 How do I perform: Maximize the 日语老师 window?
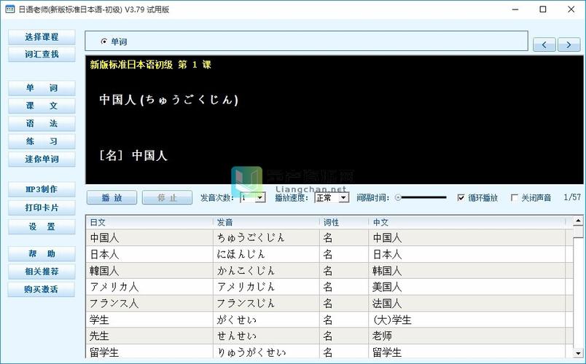pyautogui.click(x=543, y=9)
